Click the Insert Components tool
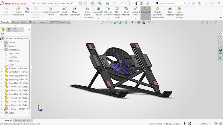 pyautogui.click(x=18, y=12)
